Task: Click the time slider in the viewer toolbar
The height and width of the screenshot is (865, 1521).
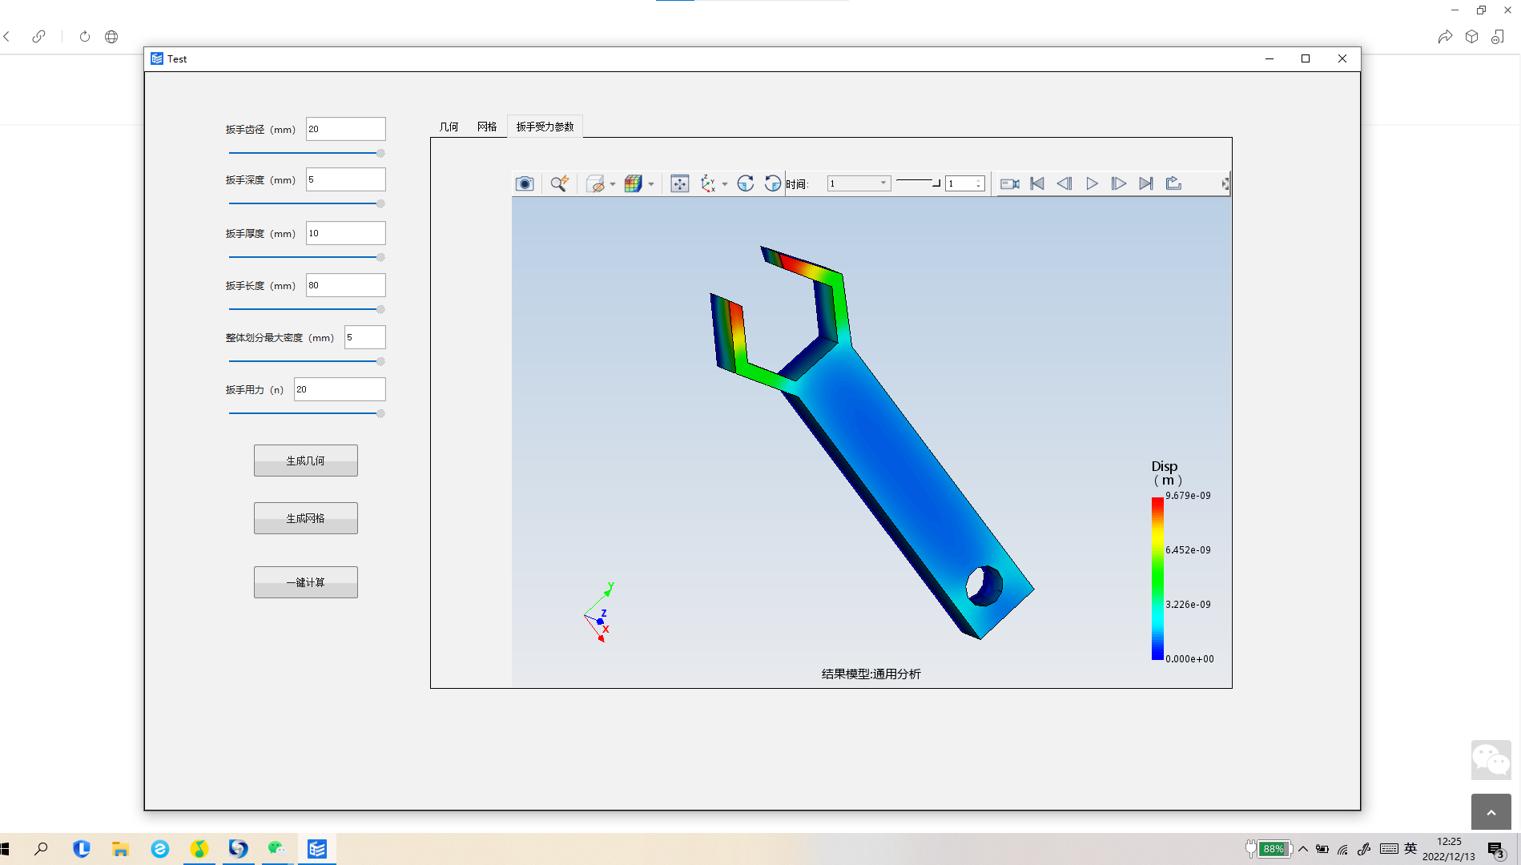Action: coord(918,183)
